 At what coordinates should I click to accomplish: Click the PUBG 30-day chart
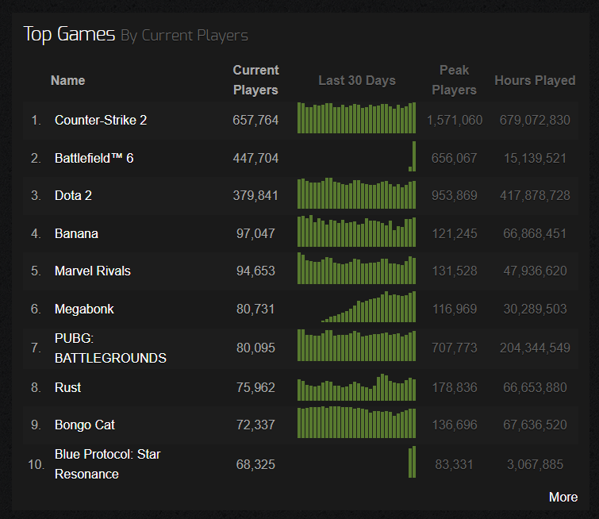tap(356, 345)
